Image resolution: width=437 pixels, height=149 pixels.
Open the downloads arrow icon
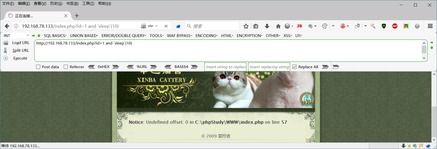pyautogui.click(x=267, y=26)
